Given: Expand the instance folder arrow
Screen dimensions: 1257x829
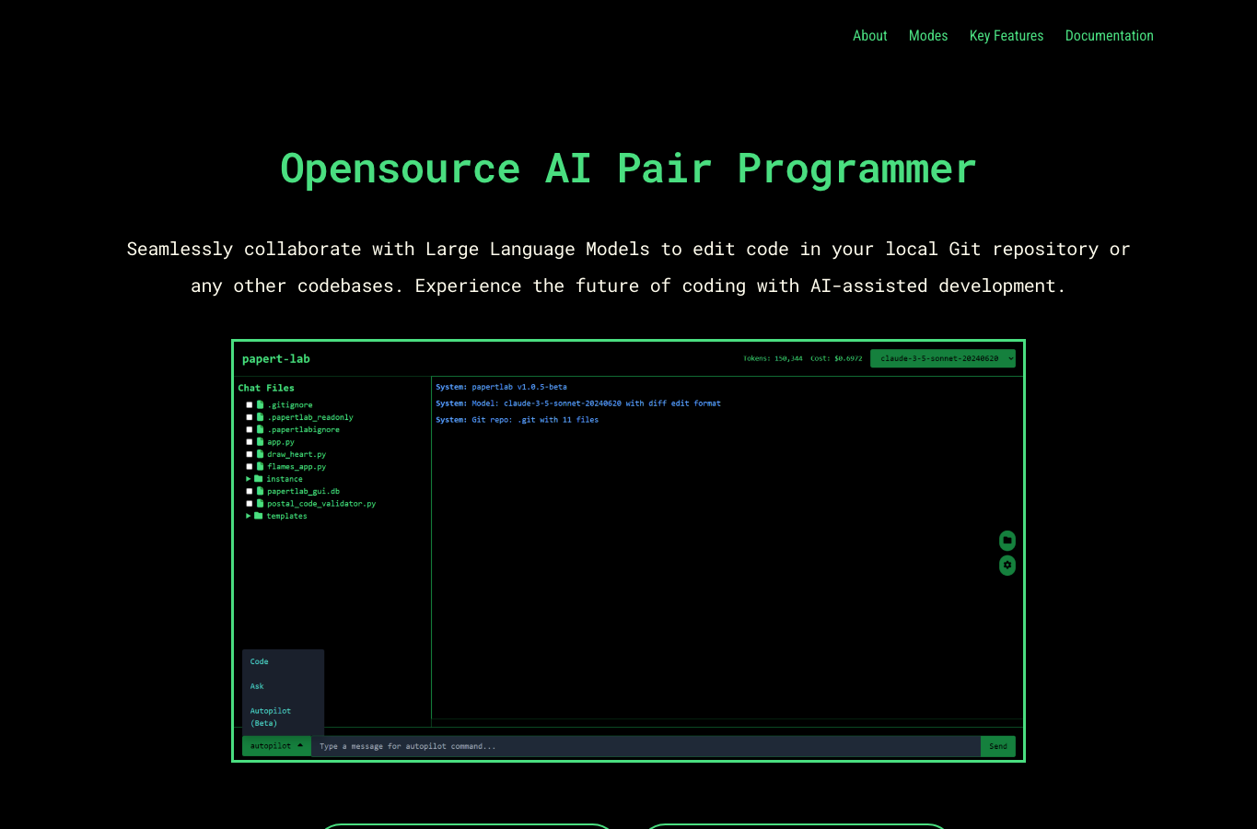Looking at the screenshot, I should (x=248, y=479).
